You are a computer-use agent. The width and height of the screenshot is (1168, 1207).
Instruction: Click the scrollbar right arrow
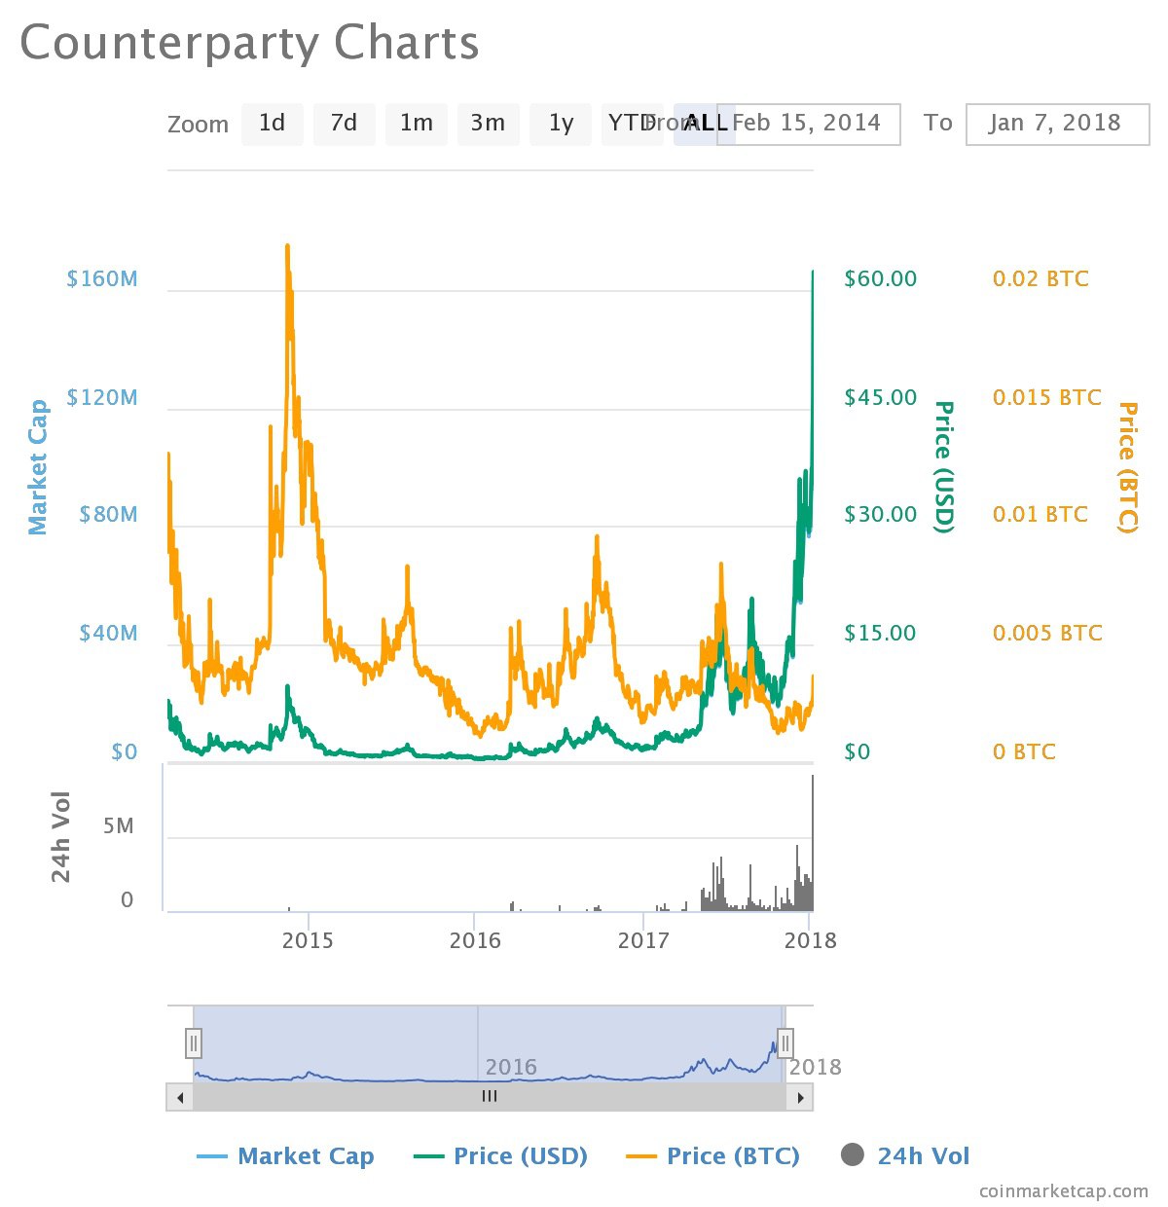click(x=800, y=1097)
